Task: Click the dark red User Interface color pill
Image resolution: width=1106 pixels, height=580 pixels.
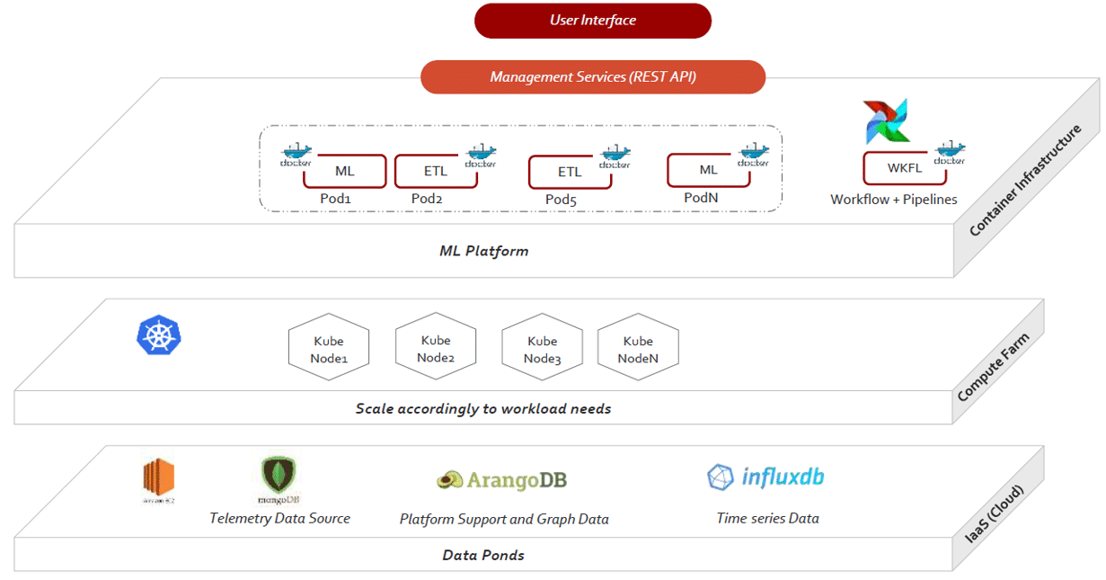Action: coord(592,20)
